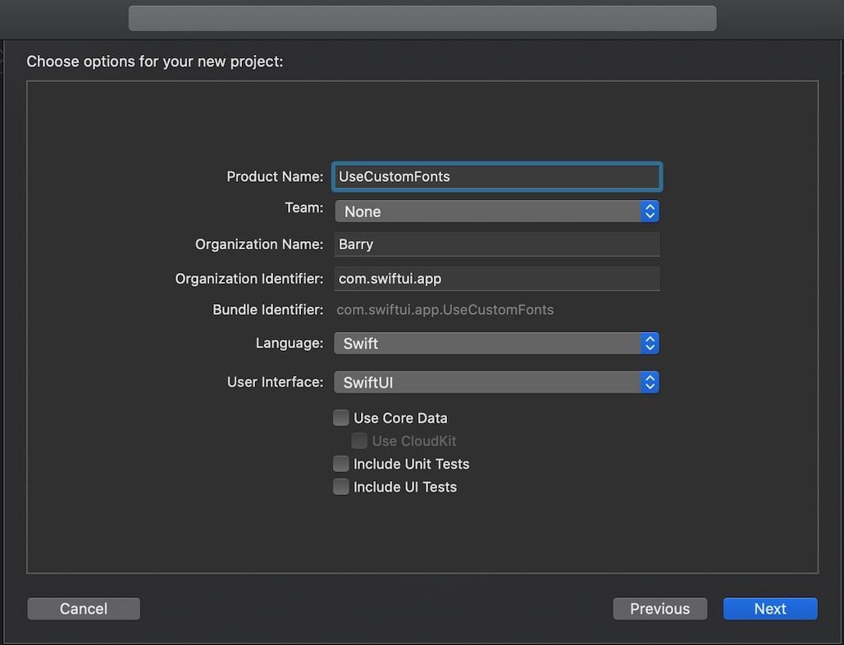Enable the Use Core Data checkbox

tap(341, 418)
